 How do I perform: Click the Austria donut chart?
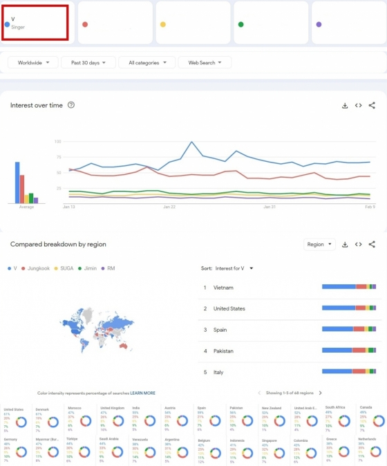pyautogui.click(x=182, y=421)
